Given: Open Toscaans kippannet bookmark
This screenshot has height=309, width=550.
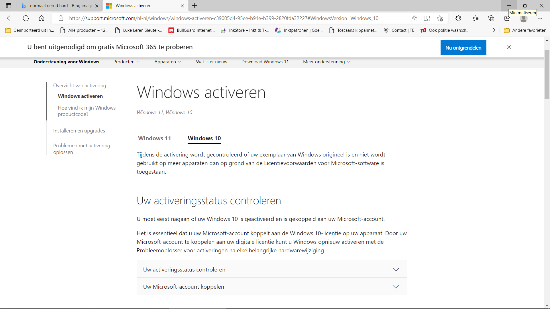Looking at the screenshot, I should 353,30.
